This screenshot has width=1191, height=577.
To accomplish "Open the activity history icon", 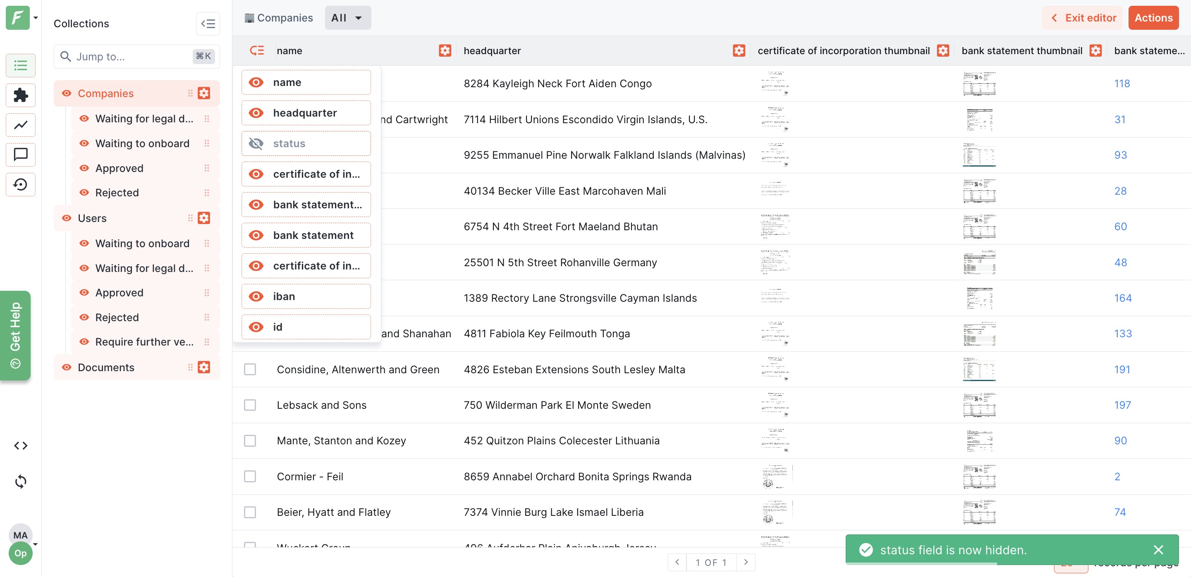I will click(20, 184).
